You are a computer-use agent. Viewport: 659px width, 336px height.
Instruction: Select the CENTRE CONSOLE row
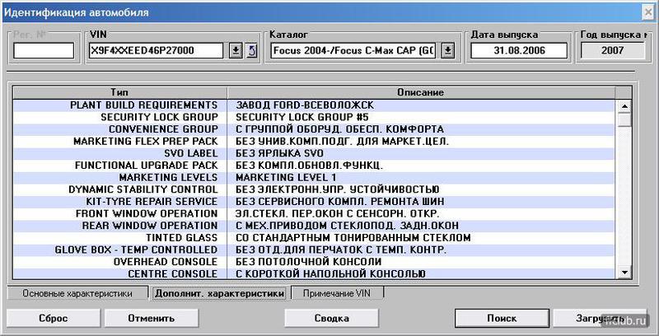[314, 274]
